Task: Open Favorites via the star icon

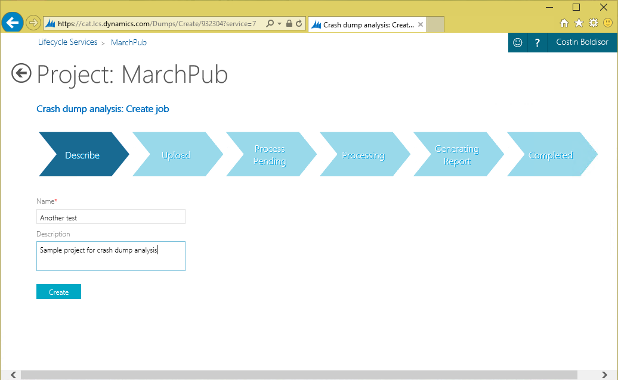Action: point(578,23)
